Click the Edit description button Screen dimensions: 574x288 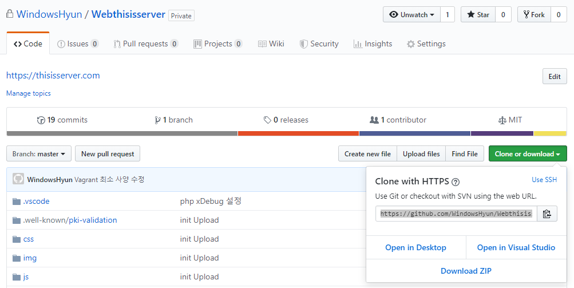[x=555, y=77]
